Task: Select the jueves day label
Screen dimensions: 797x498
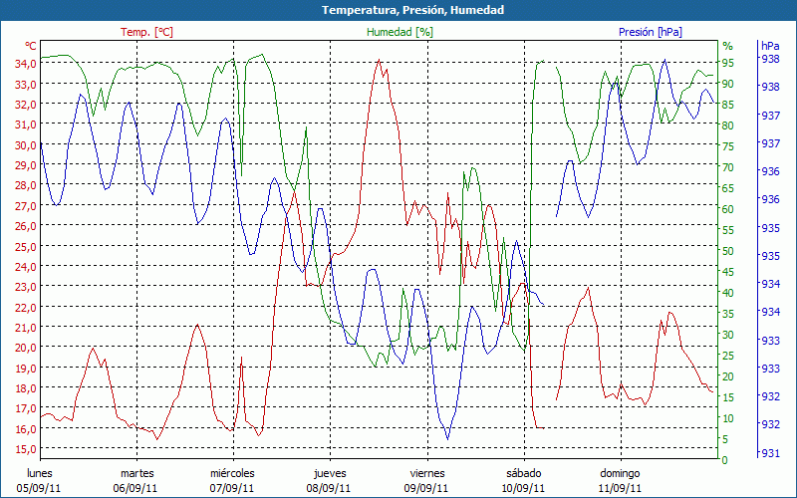Action: tap(330, 473)
